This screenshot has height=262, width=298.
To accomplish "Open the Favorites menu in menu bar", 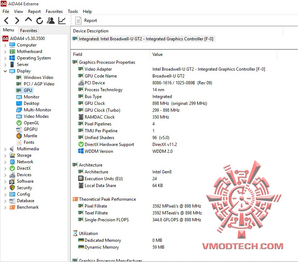I will (54, 12).
